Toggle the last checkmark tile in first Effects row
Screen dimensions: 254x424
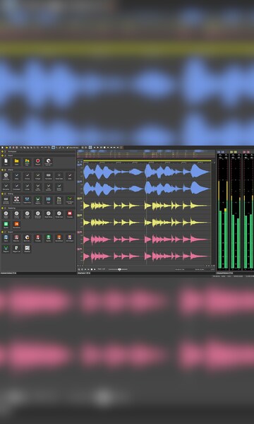70,176
